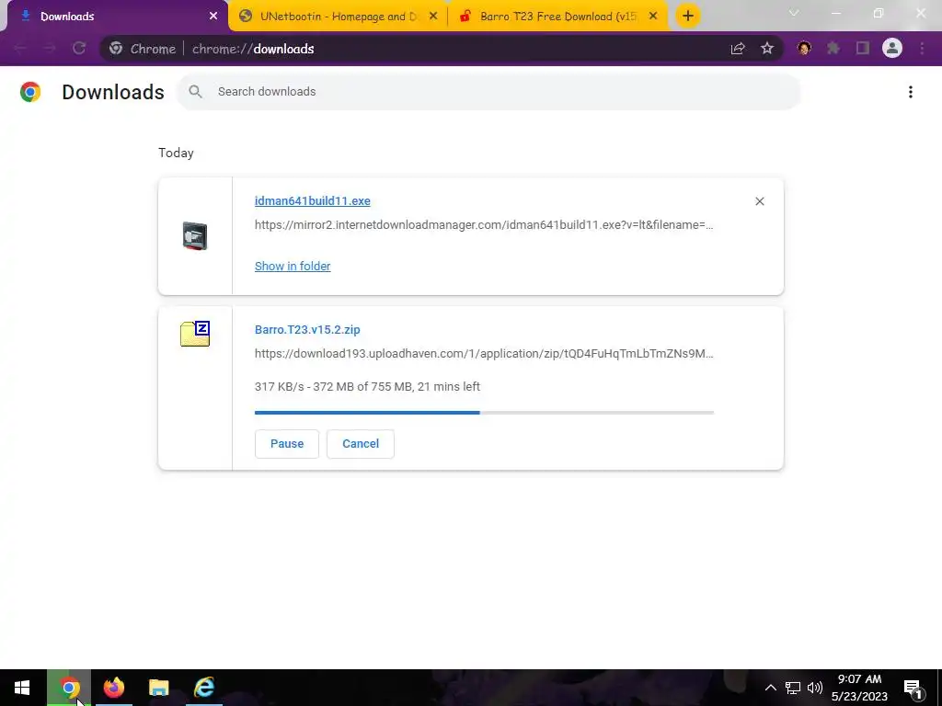This screenshot has width=942, height=706.
Task: Close the Downloads tab
Action: pyautogui.click(x=213, y=17)
